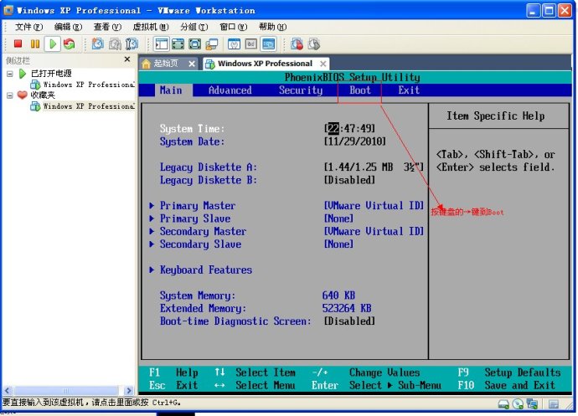Click the home icon on 起始页 tab
The width and height of the screenshot is (578, 416).
(147, 64)
